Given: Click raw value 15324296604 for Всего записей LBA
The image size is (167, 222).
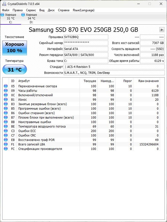Looking at the screenshot, I should pyautogui.click(x=149, y=144).
